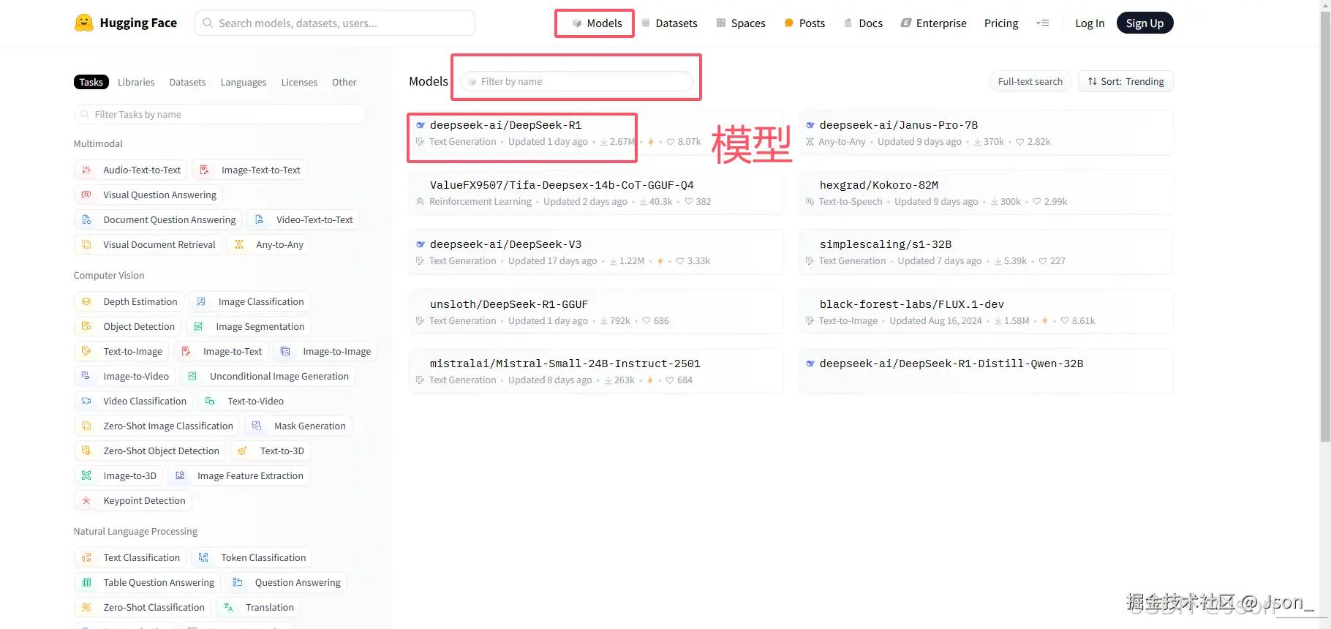
Task: Click the Sign Up button
Action: click(1145, 23)
